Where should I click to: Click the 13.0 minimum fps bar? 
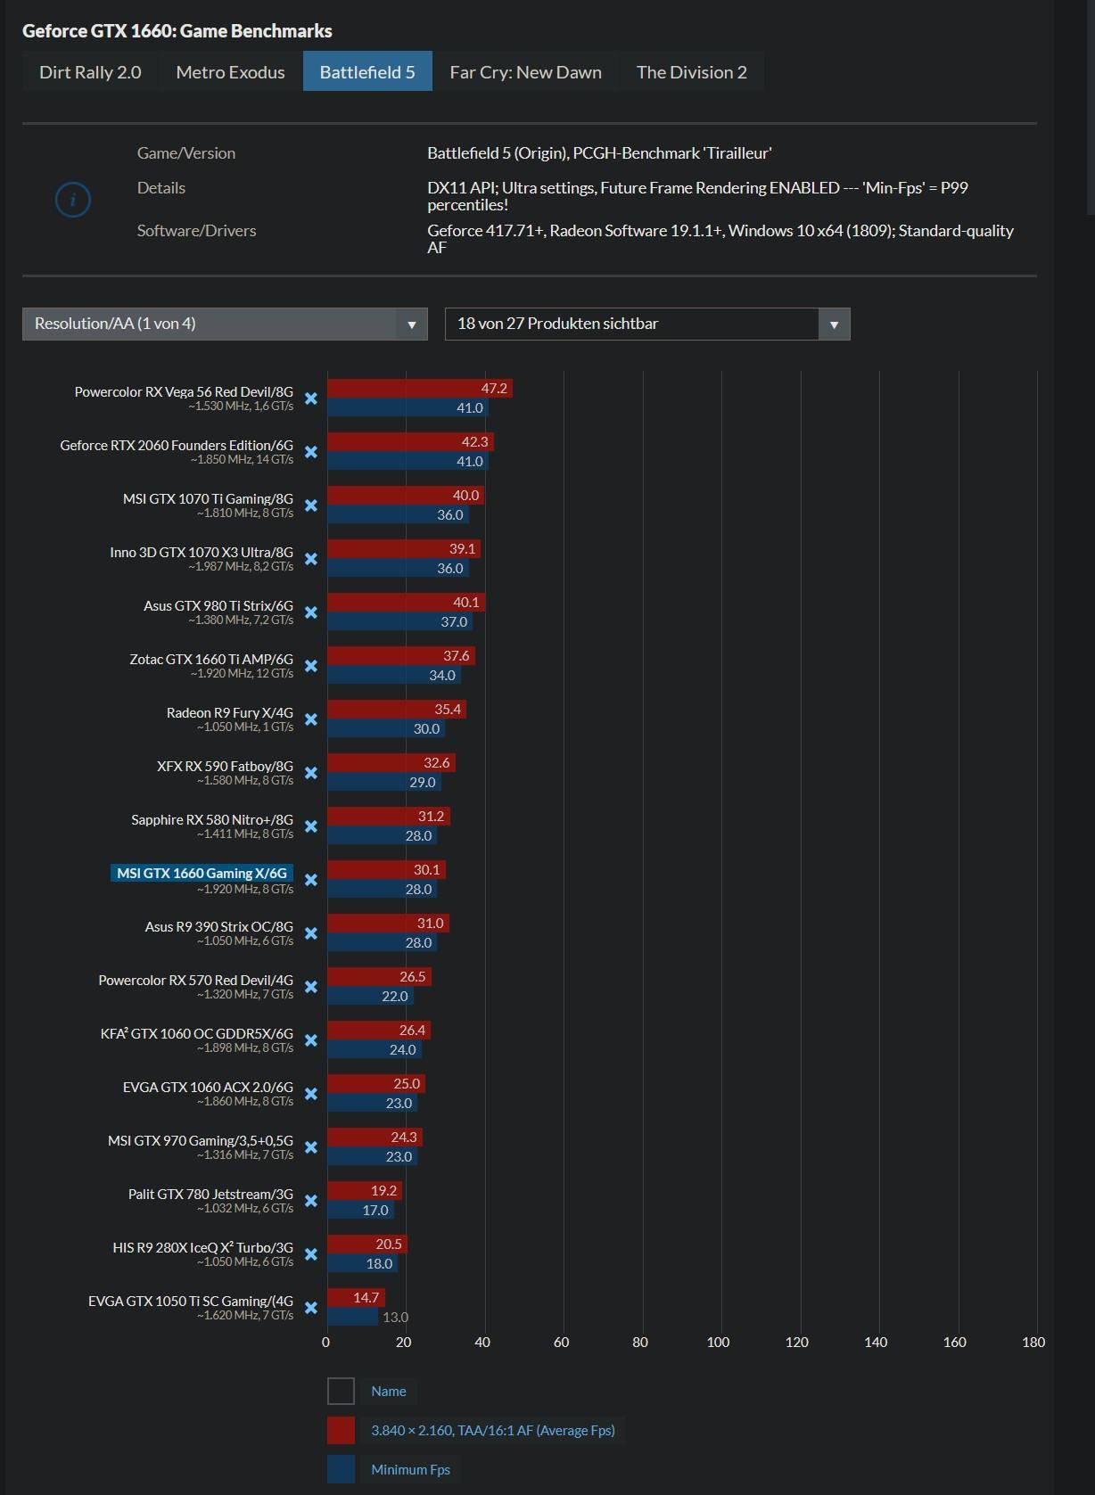point(353,1317)
